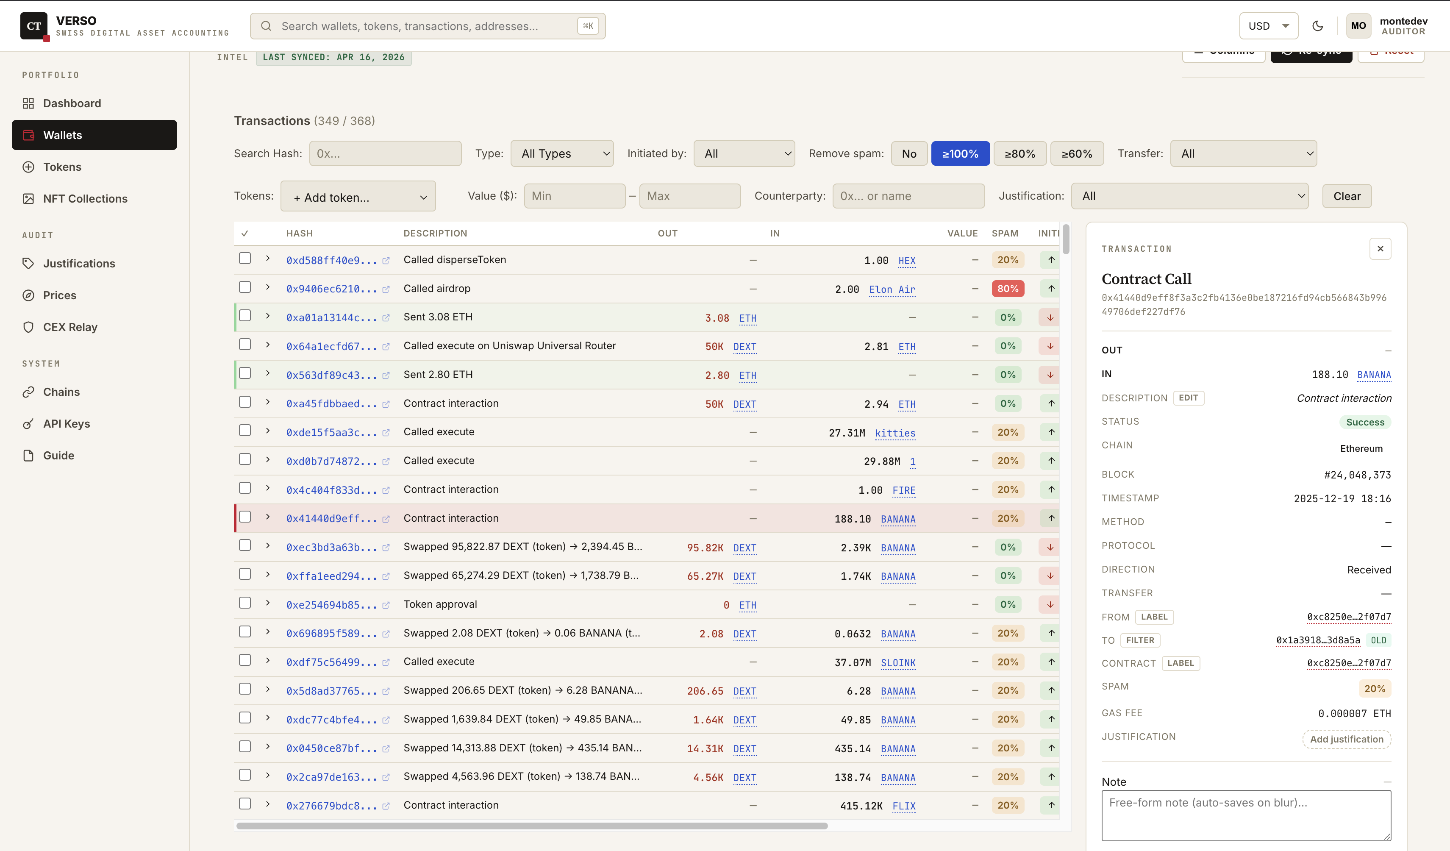Open external link for hash 0x41440d9eff

(x=386, y=519)
